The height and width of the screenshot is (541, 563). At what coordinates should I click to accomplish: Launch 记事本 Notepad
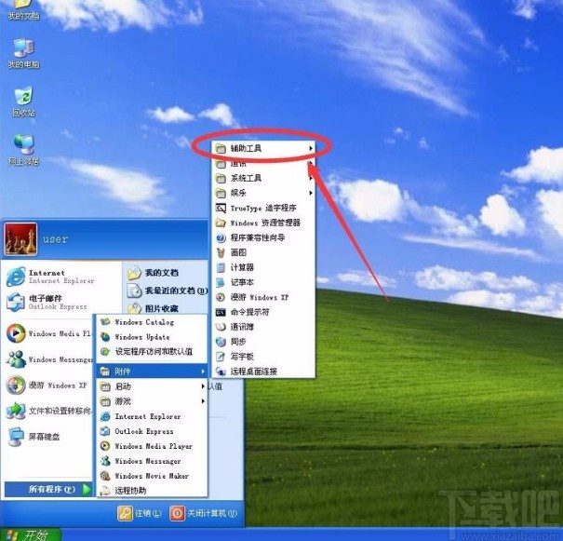click(264, 282)
